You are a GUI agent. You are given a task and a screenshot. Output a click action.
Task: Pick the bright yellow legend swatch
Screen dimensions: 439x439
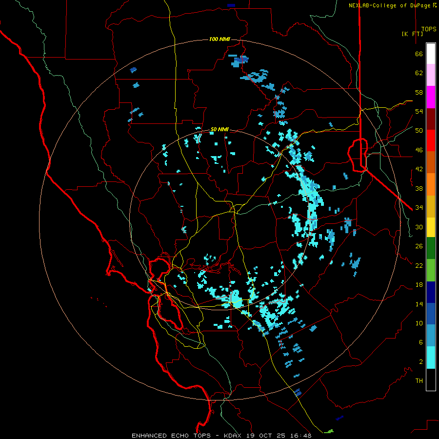coord(431,227)
